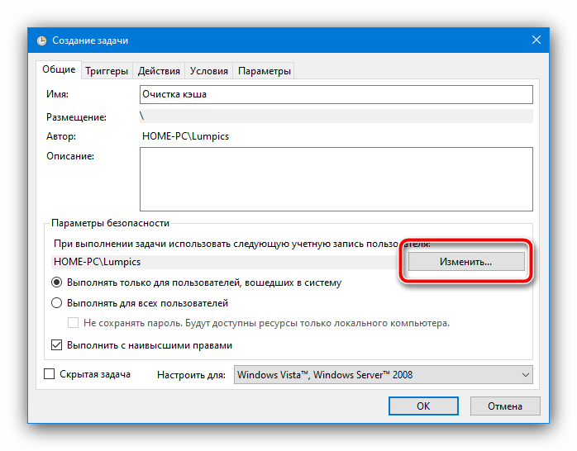577x451 pixels.
Task: Click the clock icon in the title bar
Action: 42,40
